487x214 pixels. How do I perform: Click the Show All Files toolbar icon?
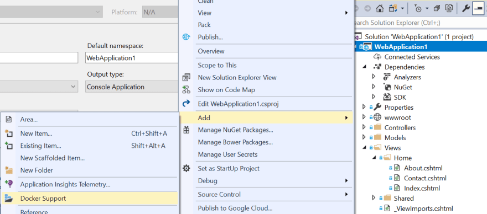coord(448,8)
